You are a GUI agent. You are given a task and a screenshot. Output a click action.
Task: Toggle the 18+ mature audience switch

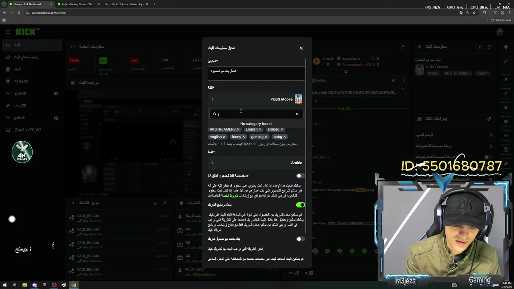click(x=300, y=176)
